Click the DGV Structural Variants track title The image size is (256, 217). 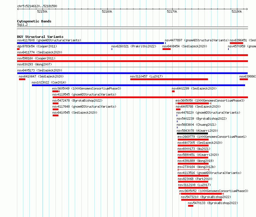pyautogui.click(x=40, y=37)
